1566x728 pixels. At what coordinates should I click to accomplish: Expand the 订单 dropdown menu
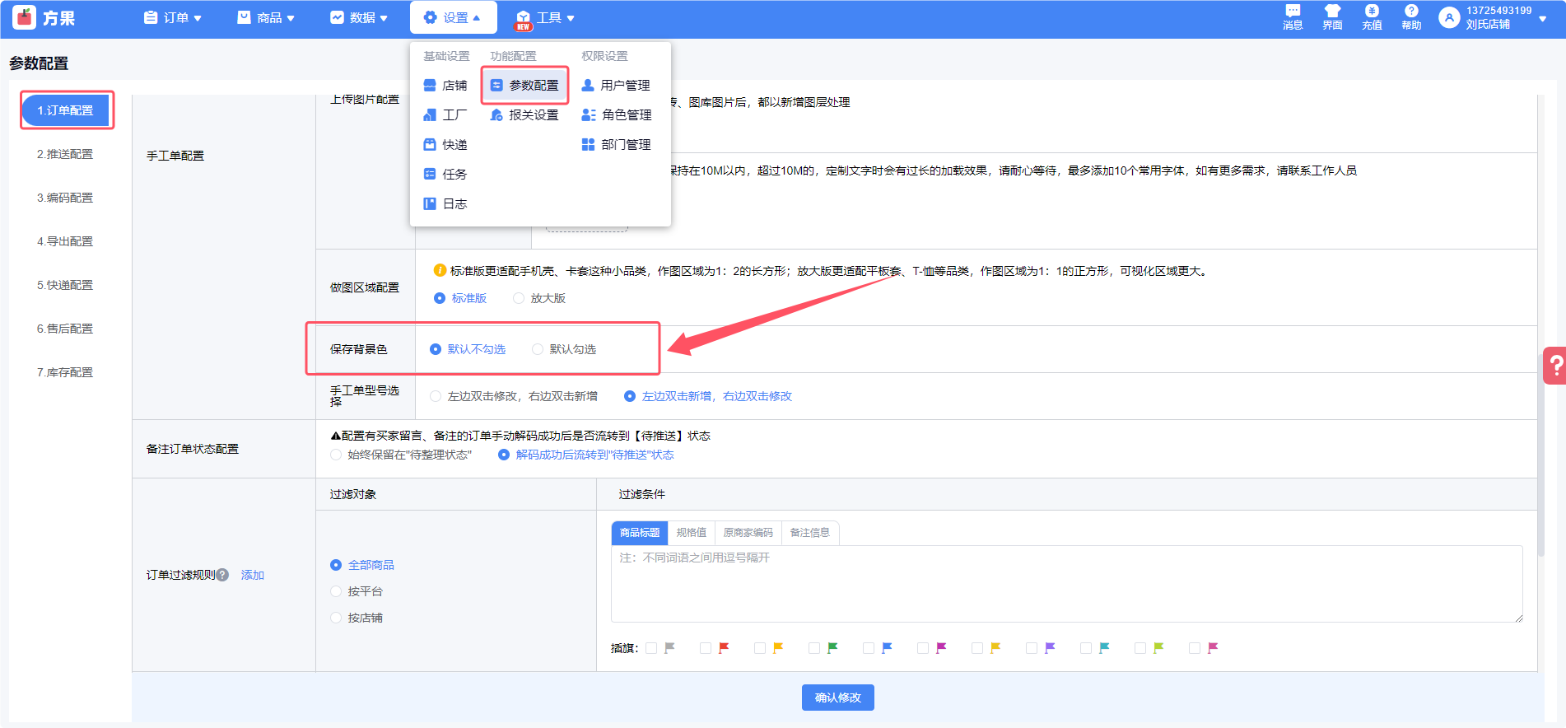(x=173, y=17)
